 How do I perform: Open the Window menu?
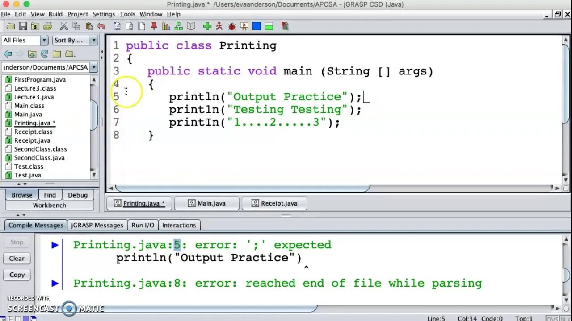151,14
